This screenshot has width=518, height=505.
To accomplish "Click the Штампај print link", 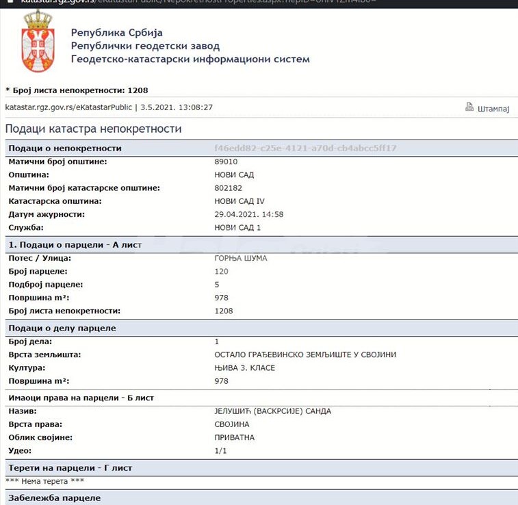I will [493, 108].
